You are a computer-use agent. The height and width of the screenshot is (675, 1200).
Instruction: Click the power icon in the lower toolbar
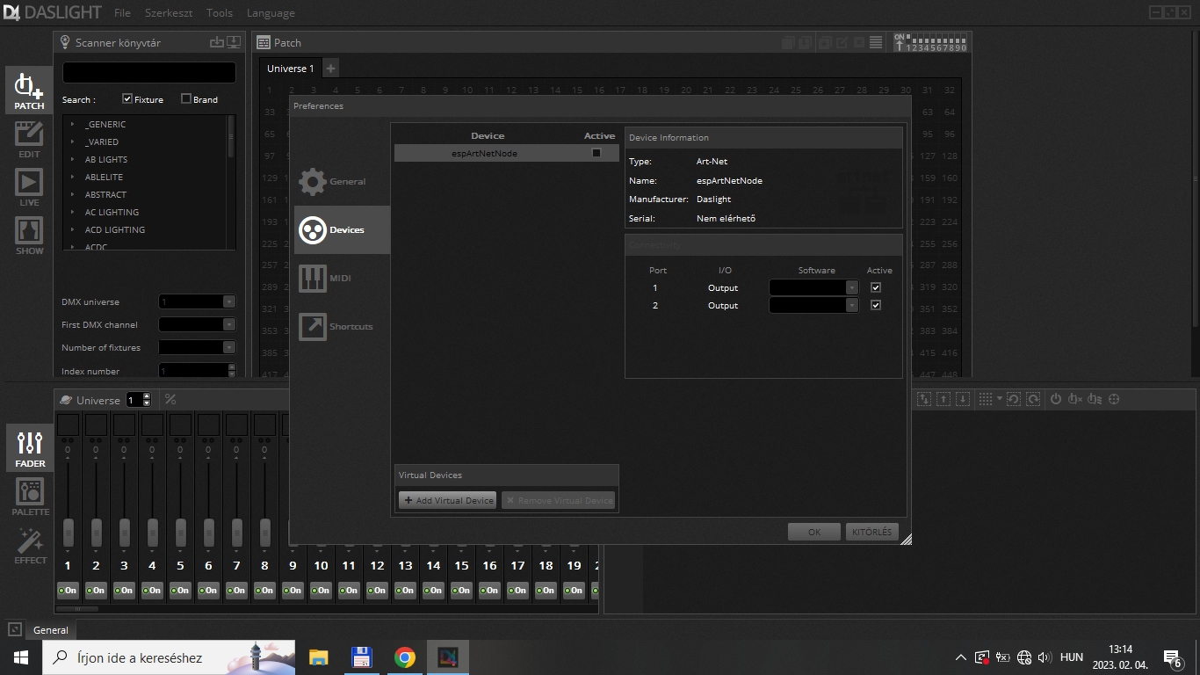(x=1056, y=399)
